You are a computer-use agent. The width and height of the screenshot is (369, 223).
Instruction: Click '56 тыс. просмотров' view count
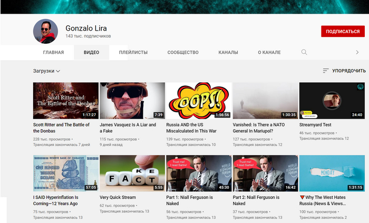coord(184,212)
